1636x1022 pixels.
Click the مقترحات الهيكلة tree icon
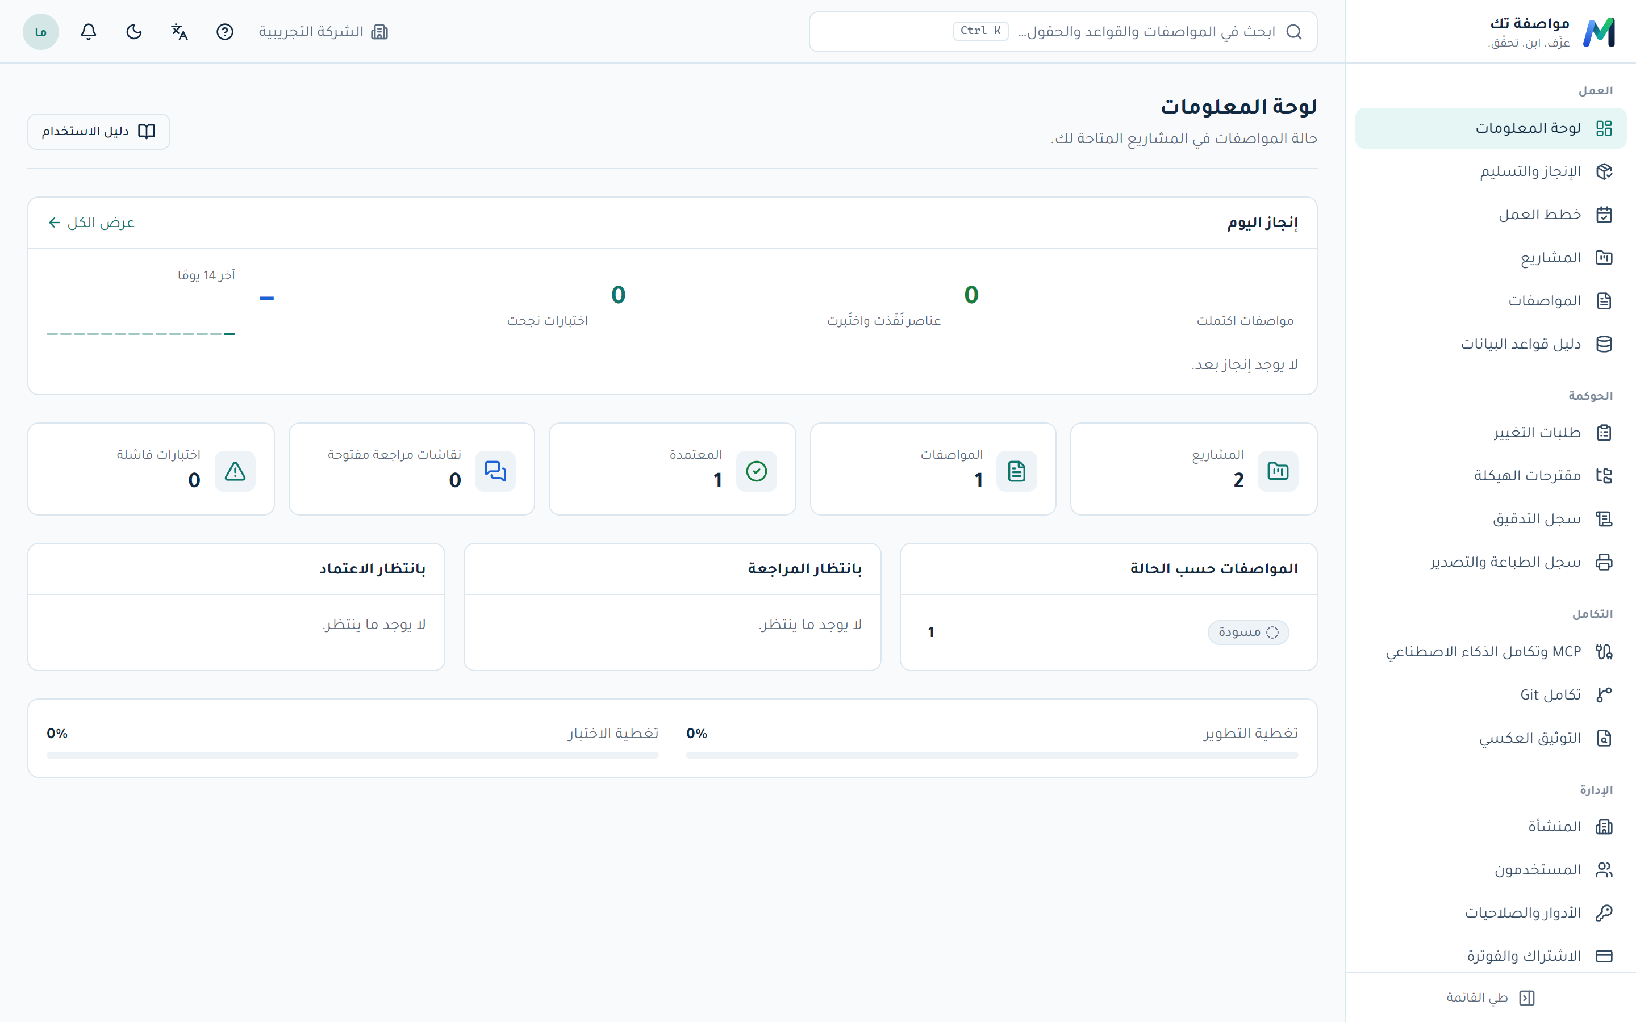(1604, 475)
